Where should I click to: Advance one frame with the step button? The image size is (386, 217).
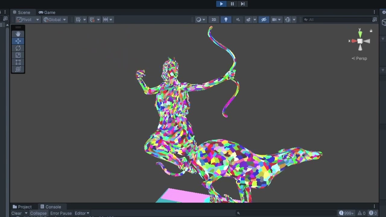pyautogui.click(x=243, y=4)
